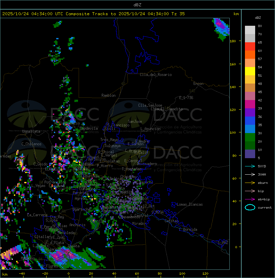The height and width of the screenshot is (278, 275).
Task: Click the P_Hierro place label
Action: [x=105, y=166]
